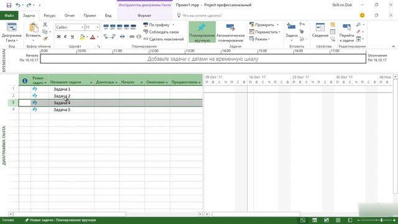Select the Задача 5 cell
The width and height of the screenshot is (398, 224).
point(72,110)
